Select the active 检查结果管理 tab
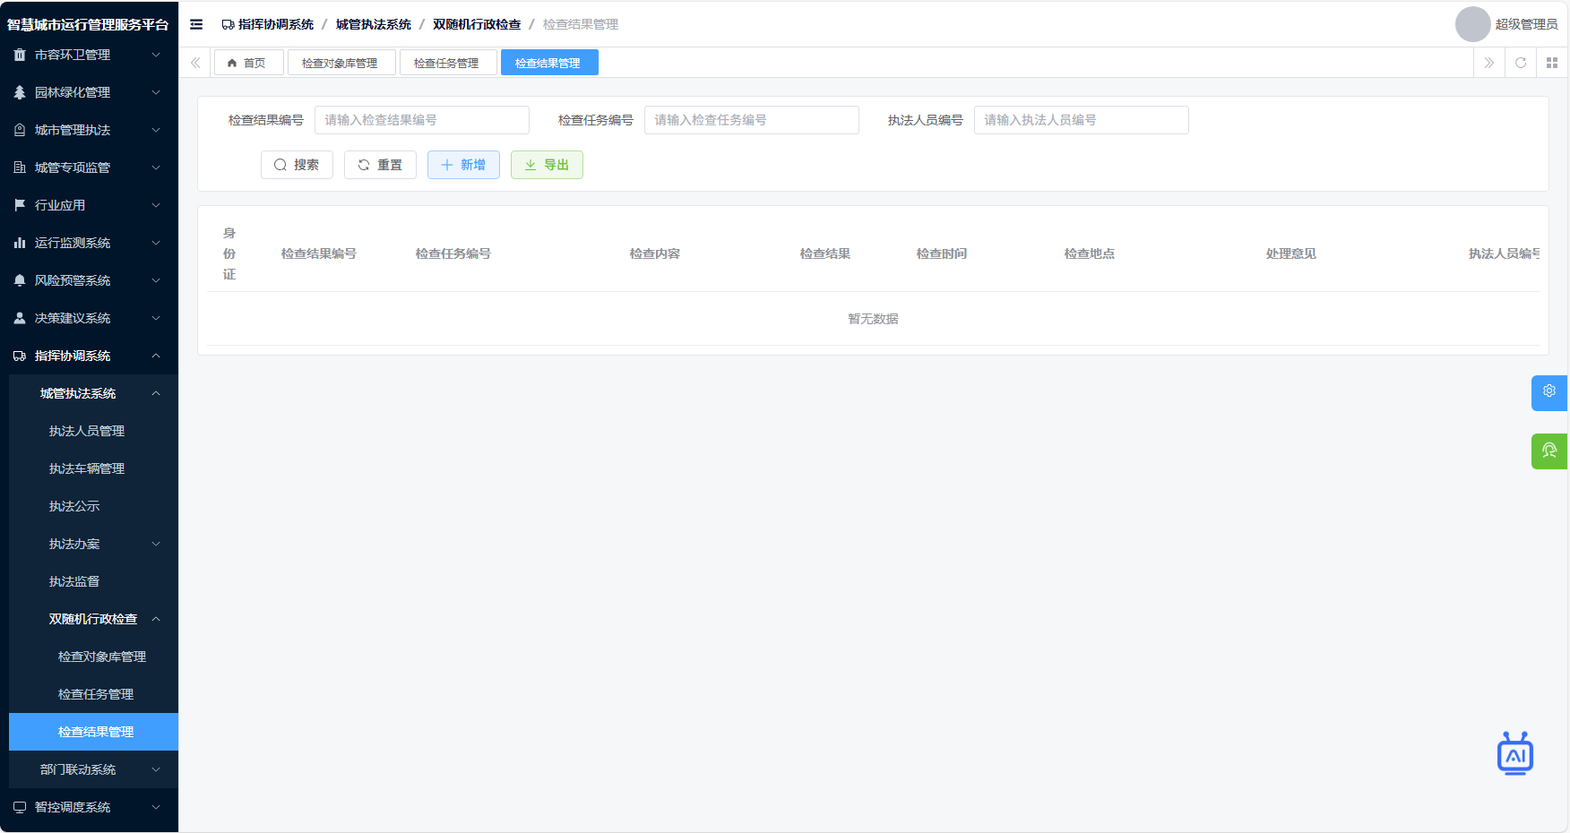 pos(548,63)
